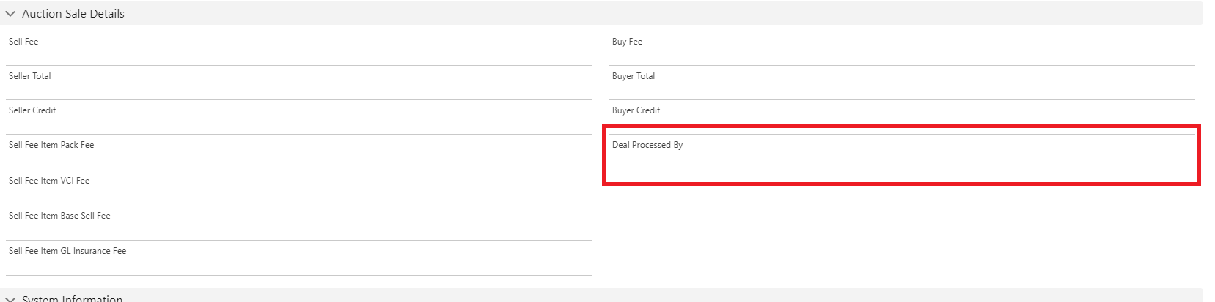Select the Seller Total field label
The height and width of the screenshot is (302, 1215).
click(x=30, y=76)
